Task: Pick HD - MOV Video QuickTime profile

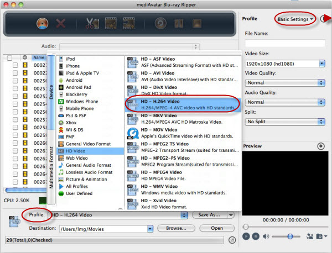Action: tap(183, 133)
